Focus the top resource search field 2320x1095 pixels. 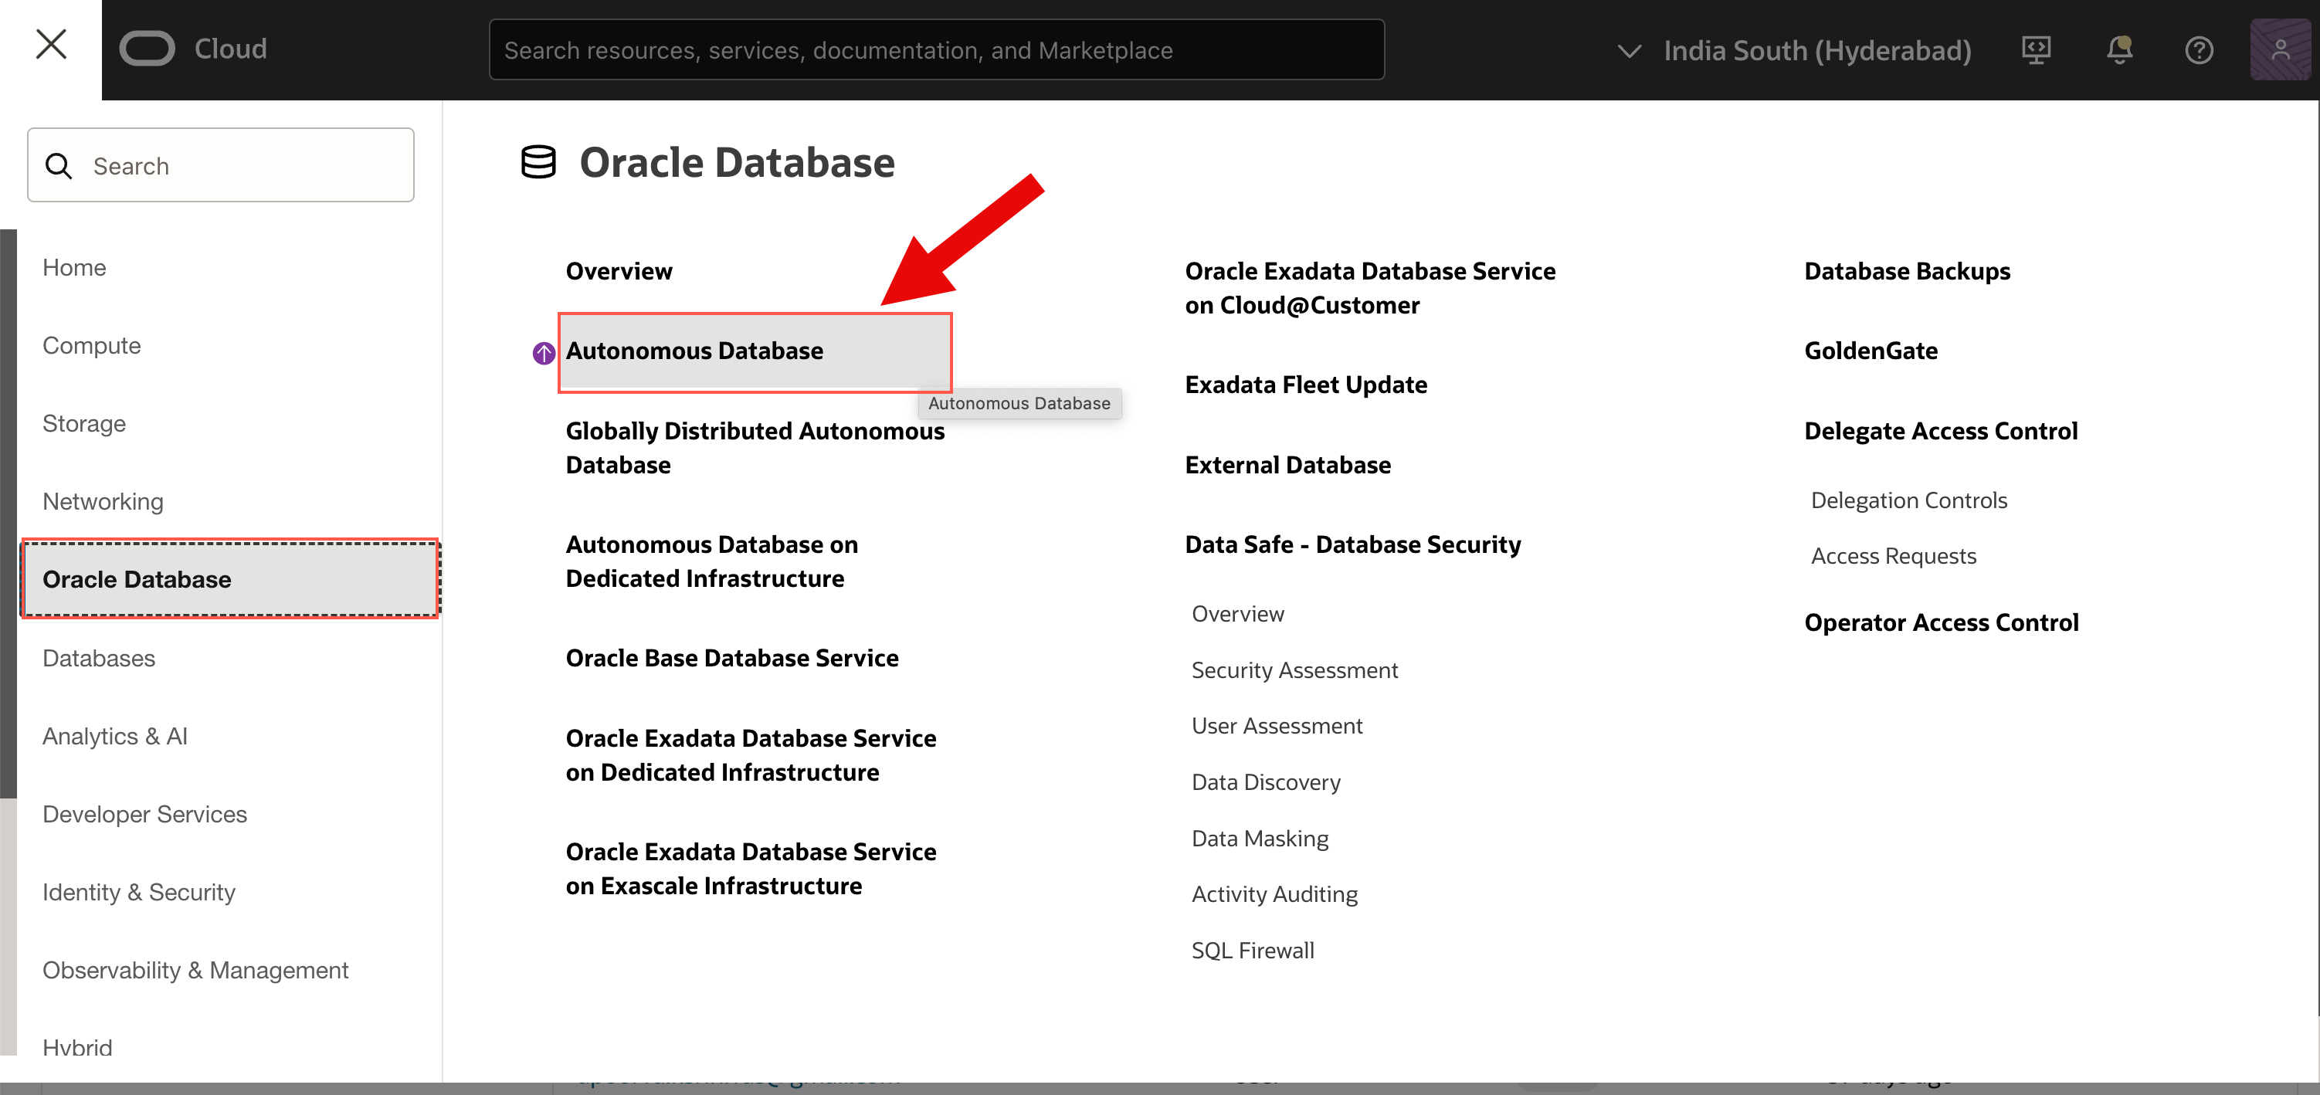(x=936, y=50)
